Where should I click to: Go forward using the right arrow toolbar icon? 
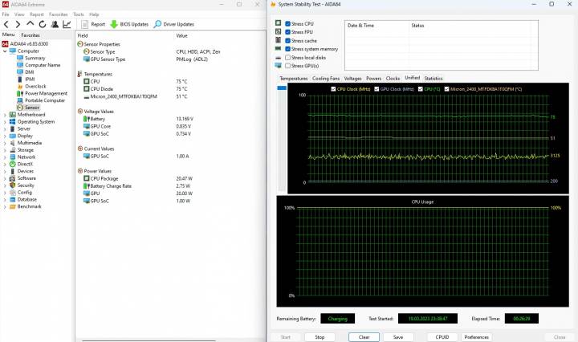(x=18, y=24)
